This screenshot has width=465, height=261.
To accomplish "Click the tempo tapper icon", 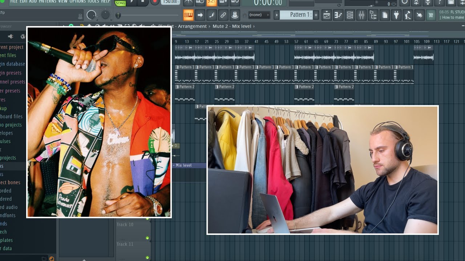I will 408,15.
